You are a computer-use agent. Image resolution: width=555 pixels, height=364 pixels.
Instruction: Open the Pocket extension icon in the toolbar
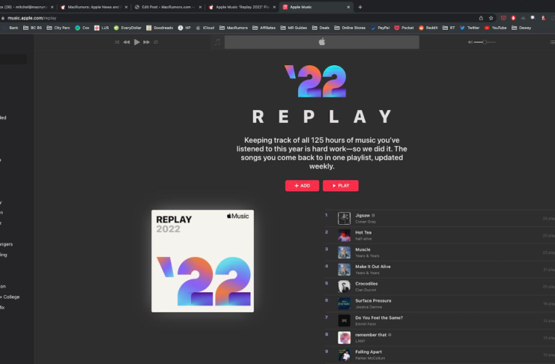pyautogui.click(x=503, y=18)
